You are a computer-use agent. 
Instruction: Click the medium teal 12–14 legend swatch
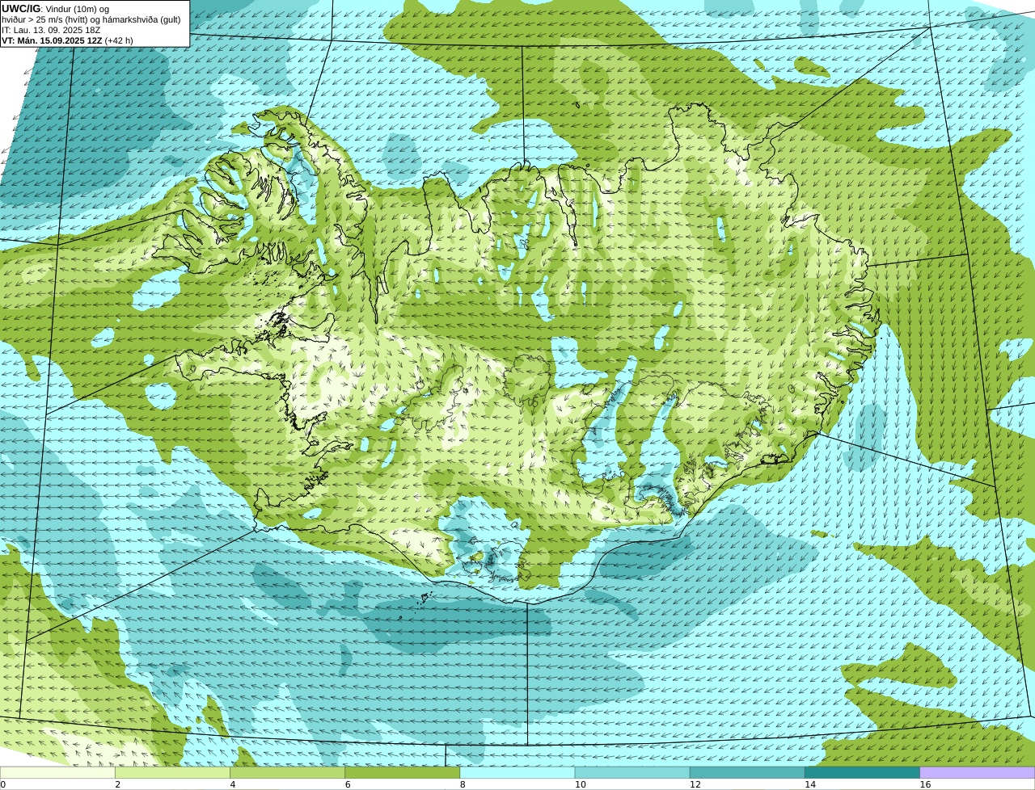[x=747, y=772]
